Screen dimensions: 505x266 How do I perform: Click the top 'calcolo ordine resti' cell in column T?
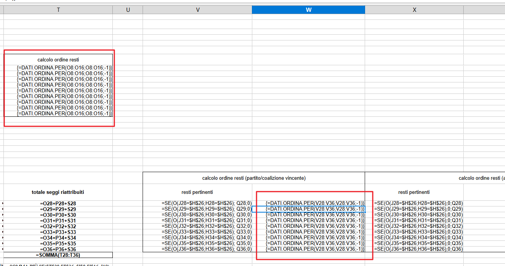coord(58,60)
